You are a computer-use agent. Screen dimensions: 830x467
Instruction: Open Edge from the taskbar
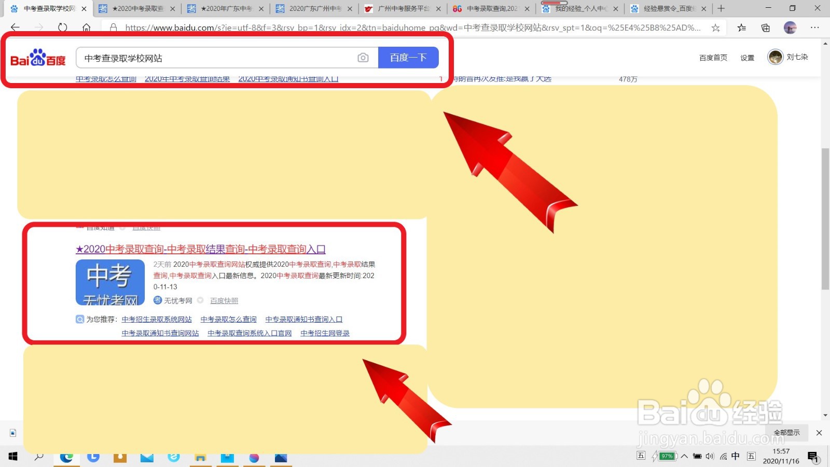point(66,457)
